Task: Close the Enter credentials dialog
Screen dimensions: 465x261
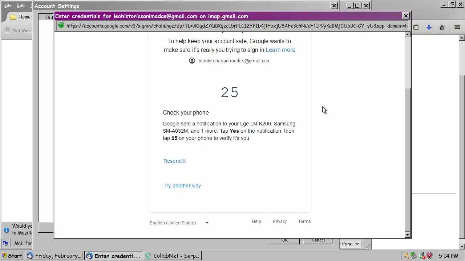Action: coord(406,16)
